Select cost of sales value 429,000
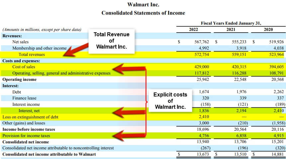Screen dimensions: 286x159 202,67
